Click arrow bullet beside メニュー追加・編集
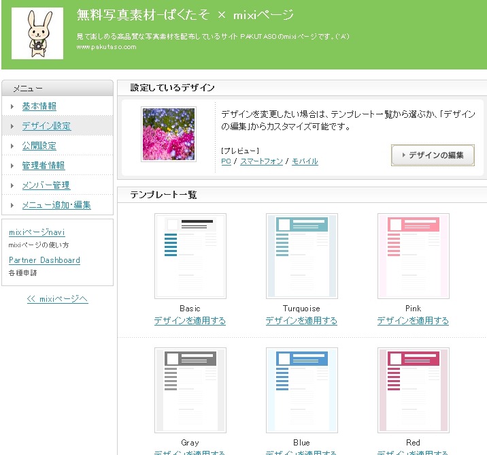The width and height of the screenshot is (487, 455). pos(12,205)
